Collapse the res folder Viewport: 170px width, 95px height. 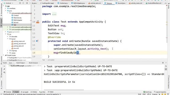pyautogui.click(x=6, y=34)
